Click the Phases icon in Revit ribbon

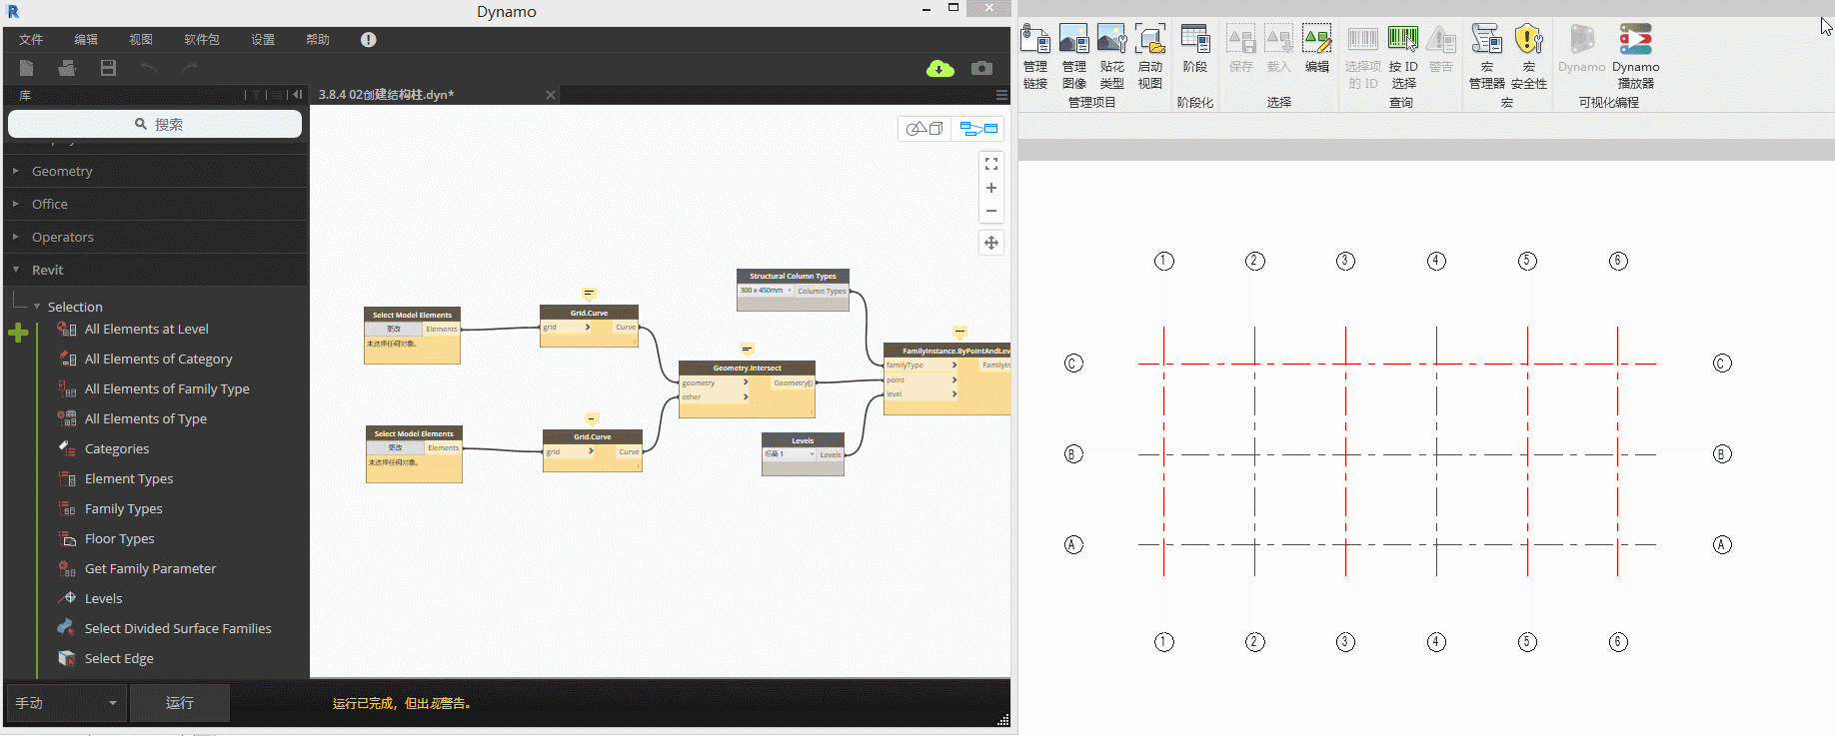(1195, 49)
